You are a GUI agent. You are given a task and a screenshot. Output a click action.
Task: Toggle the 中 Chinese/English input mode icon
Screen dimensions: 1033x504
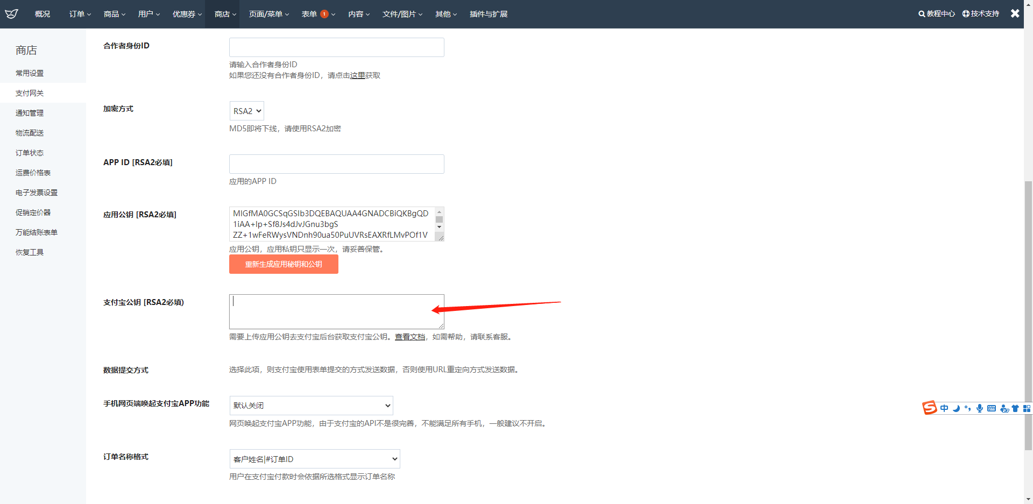click(x=944, y=408)
